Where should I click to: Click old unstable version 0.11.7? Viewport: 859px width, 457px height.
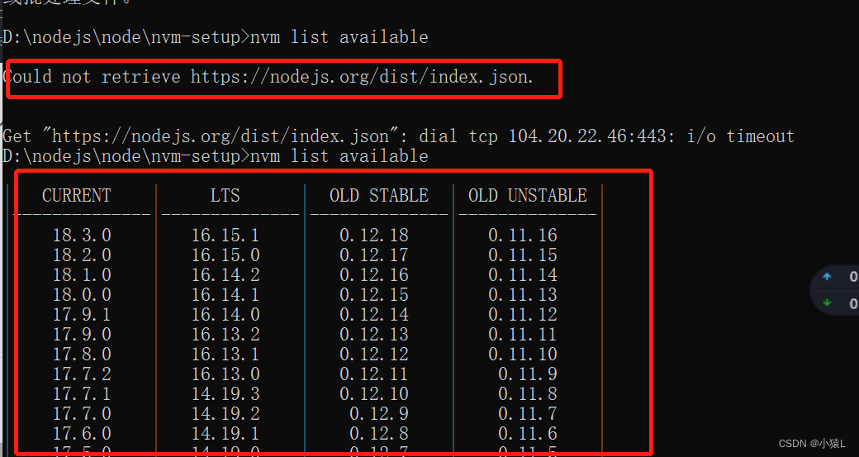[528, 414]
